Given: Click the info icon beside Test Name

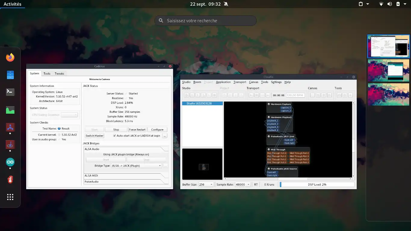Looking at the screenshot, I should coord(59,128).
